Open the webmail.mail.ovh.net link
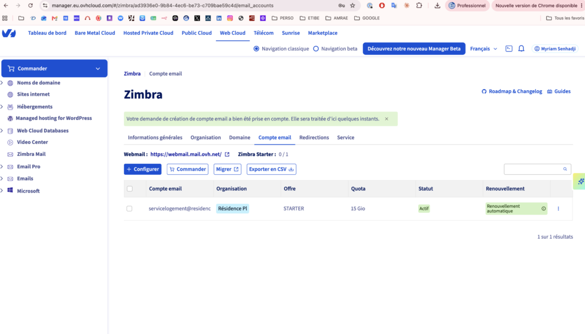Viewport: 585px width, 334px height. click(x=186, y=154)
